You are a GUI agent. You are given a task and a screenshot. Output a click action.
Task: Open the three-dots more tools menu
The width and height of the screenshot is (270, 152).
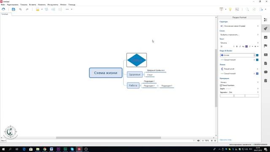[67, 9]
